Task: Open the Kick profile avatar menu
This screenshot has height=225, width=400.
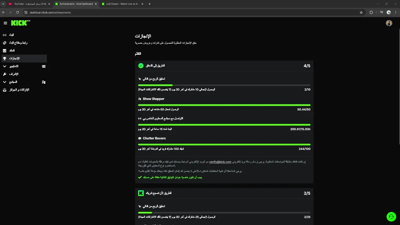Action: (x=389, y=23)
